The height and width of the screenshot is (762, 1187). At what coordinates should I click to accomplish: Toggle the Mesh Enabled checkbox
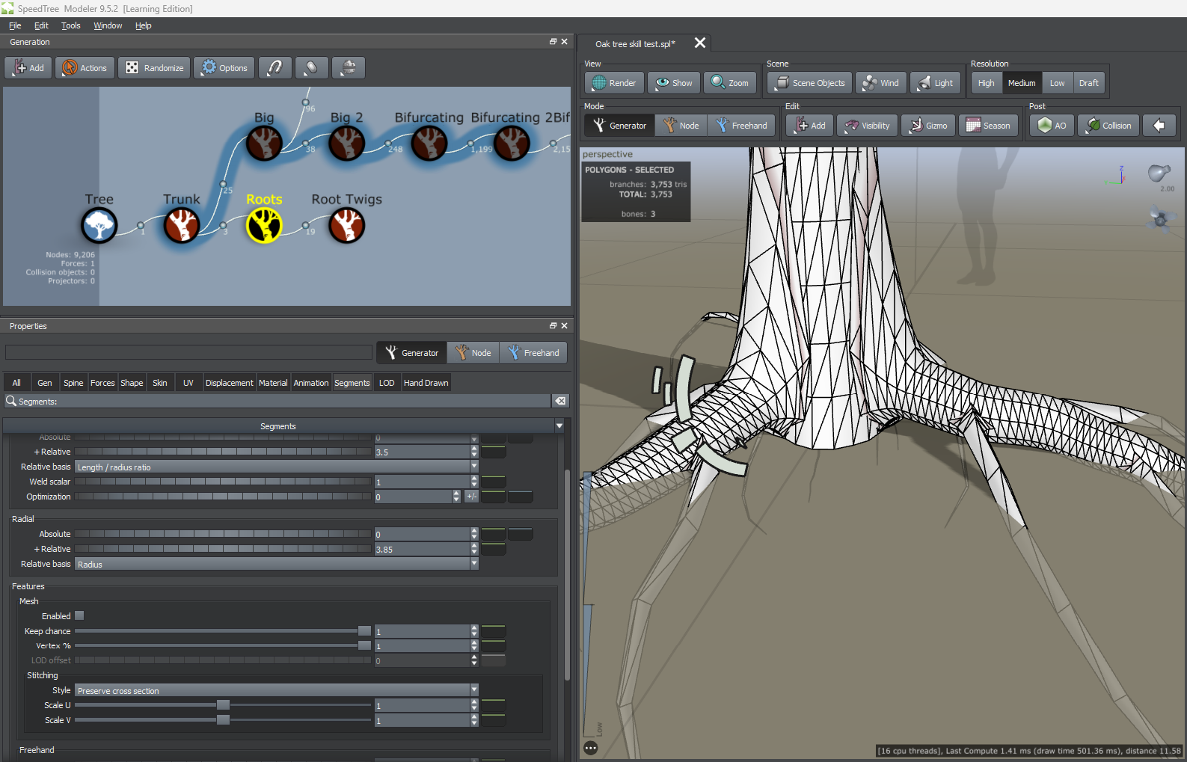tap(79, 616)
